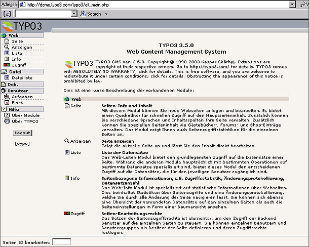309x247 pixels.
Task: Select the Anzeigen menu entry
Action: pos(22,47)
